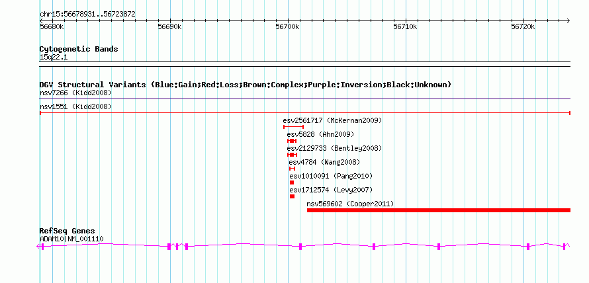Click the esv1712574 Levy2007 red square
The image size is (589, 283).
click(x=293, y=196)
